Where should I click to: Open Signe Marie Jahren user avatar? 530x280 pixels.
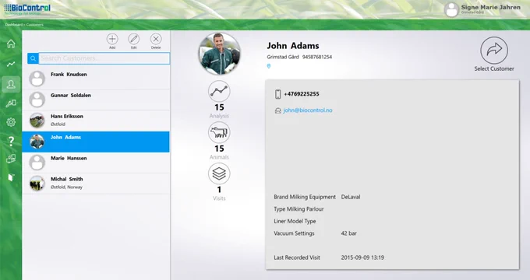[451, 9]
